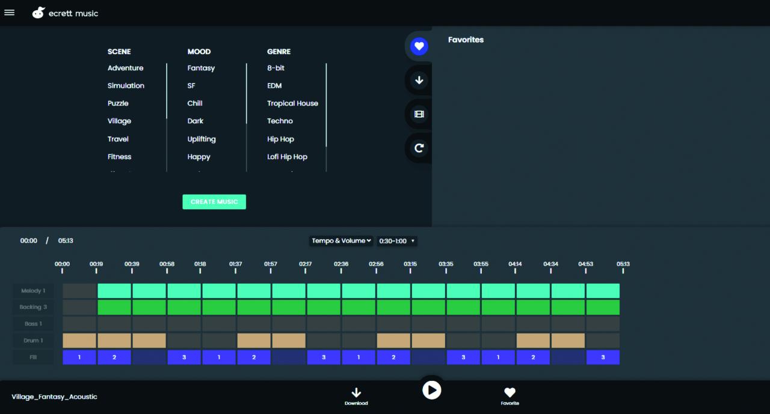Jump to the 00:19 timeline marker
This screenshot has width=770, height=414.
96,267
